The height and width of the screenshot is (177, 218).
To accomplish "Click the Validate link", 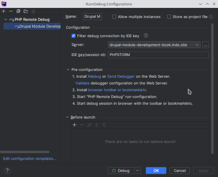I will 82,83.
